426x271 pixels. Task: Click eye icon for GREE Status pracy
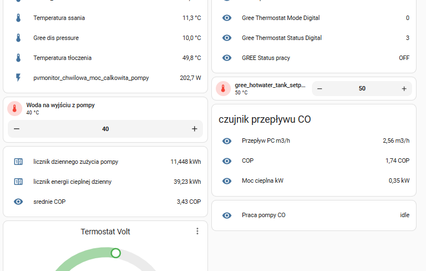click(x=227, y=58)
